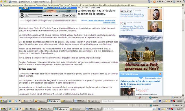
Task: Click the RSS feeds toolbar icon
Action: 154,1
